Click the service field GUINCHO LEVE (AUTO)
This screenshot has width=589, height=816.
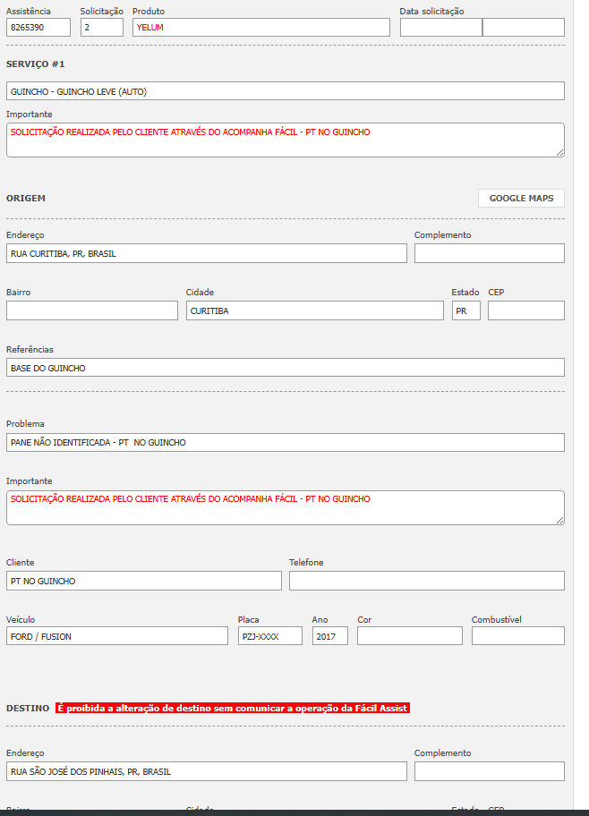pos(285,91)
